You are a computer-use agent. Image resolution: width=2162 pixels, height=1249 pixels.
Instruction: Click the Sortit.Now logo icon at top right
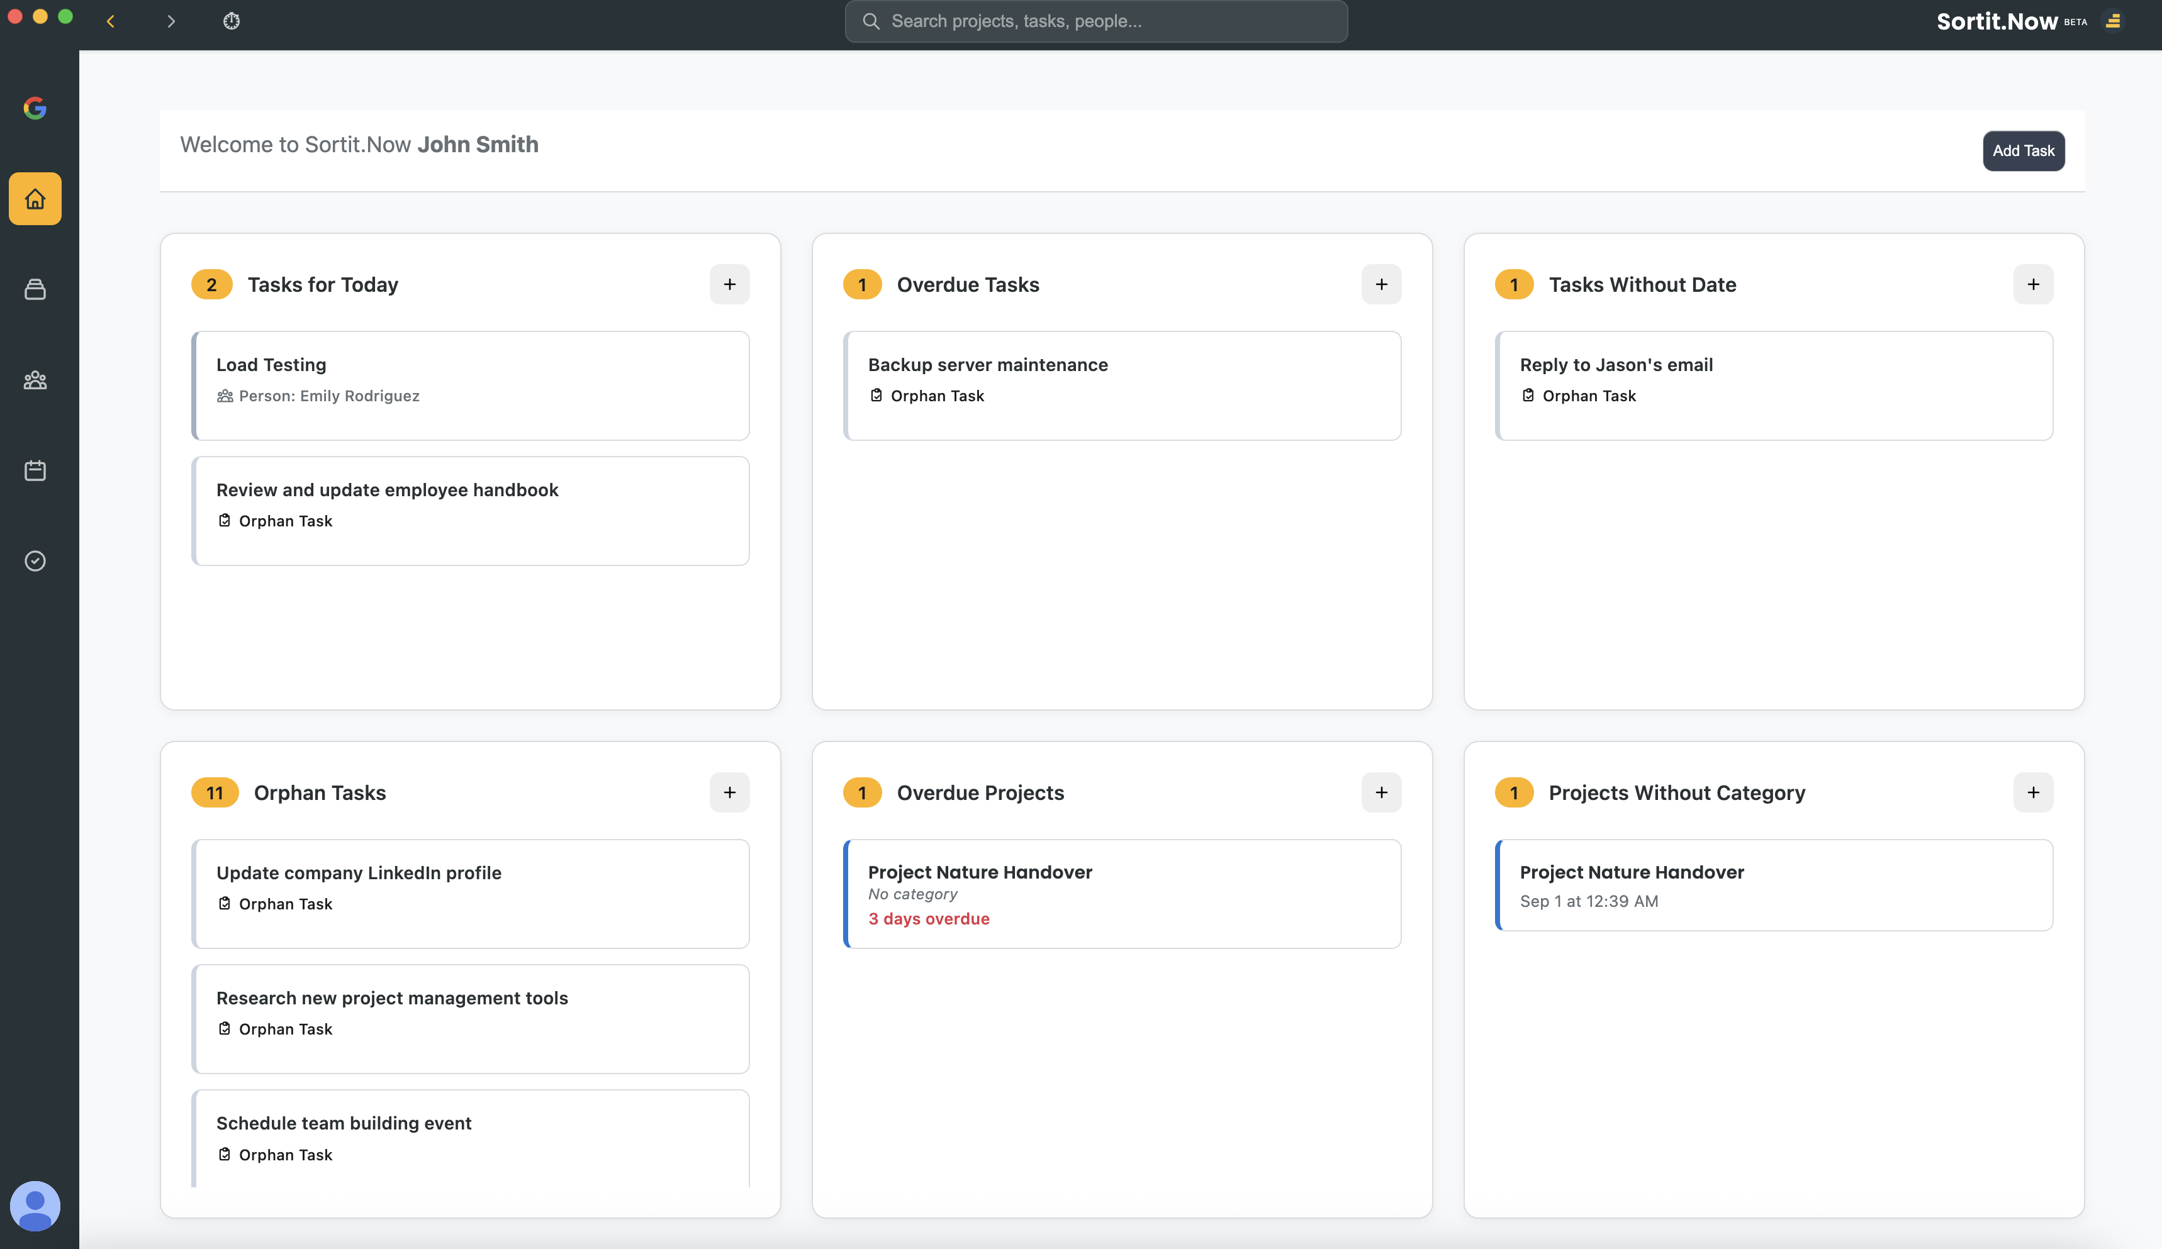[2113, 21]
